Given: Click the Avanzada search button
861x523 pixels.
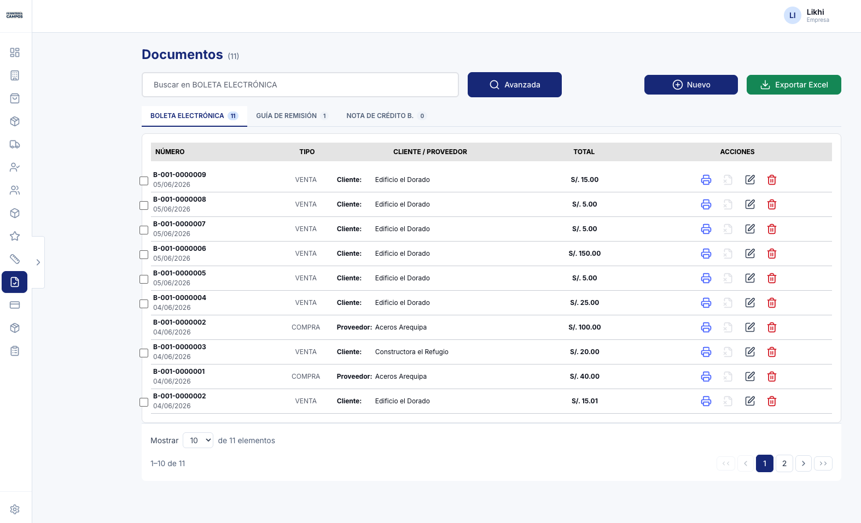Looking at the screenshot, I should [x=515, y=85].
